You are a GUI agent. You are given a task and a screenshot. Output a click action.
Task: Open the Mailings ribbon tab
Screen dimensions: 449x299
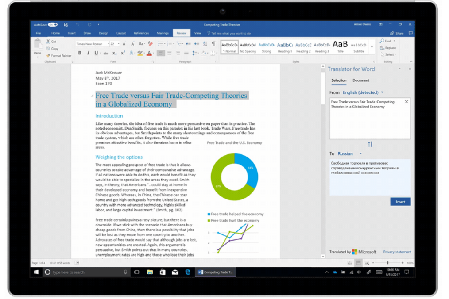click(x=163, y=33)
